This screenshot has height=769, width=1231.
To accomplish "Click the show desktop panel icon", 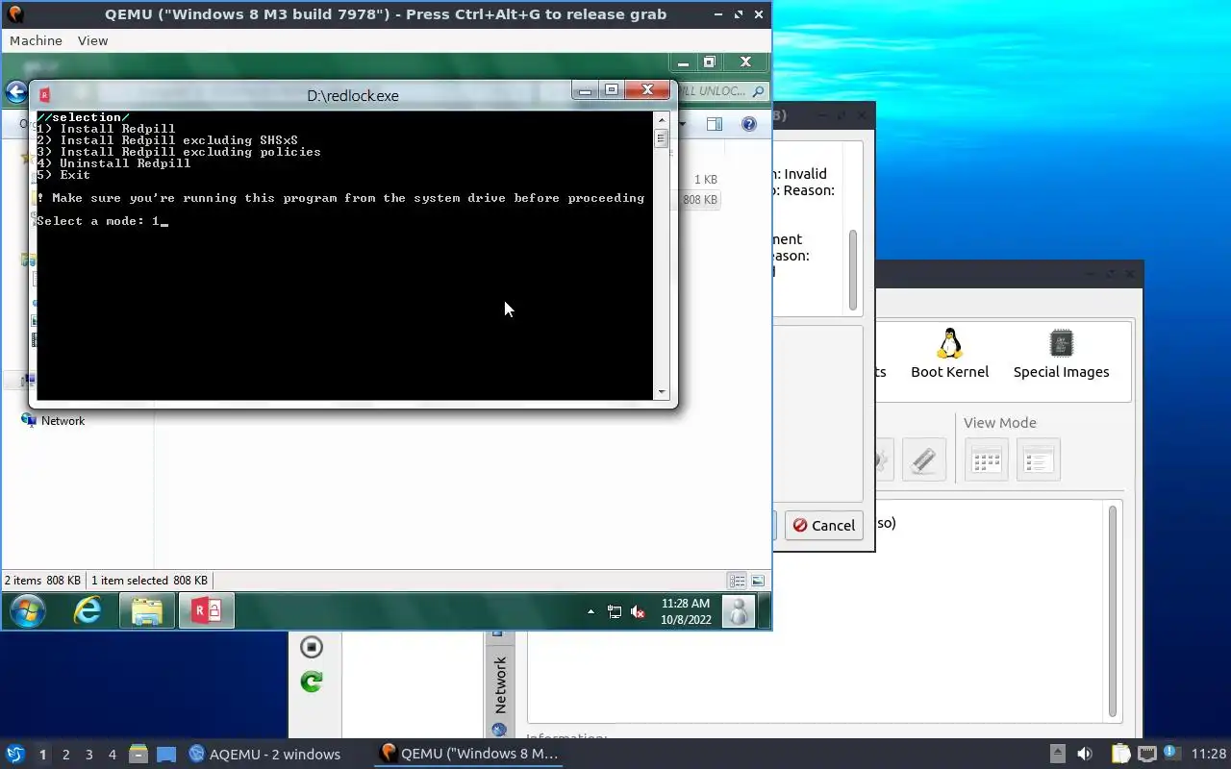I will click(166, 754).
